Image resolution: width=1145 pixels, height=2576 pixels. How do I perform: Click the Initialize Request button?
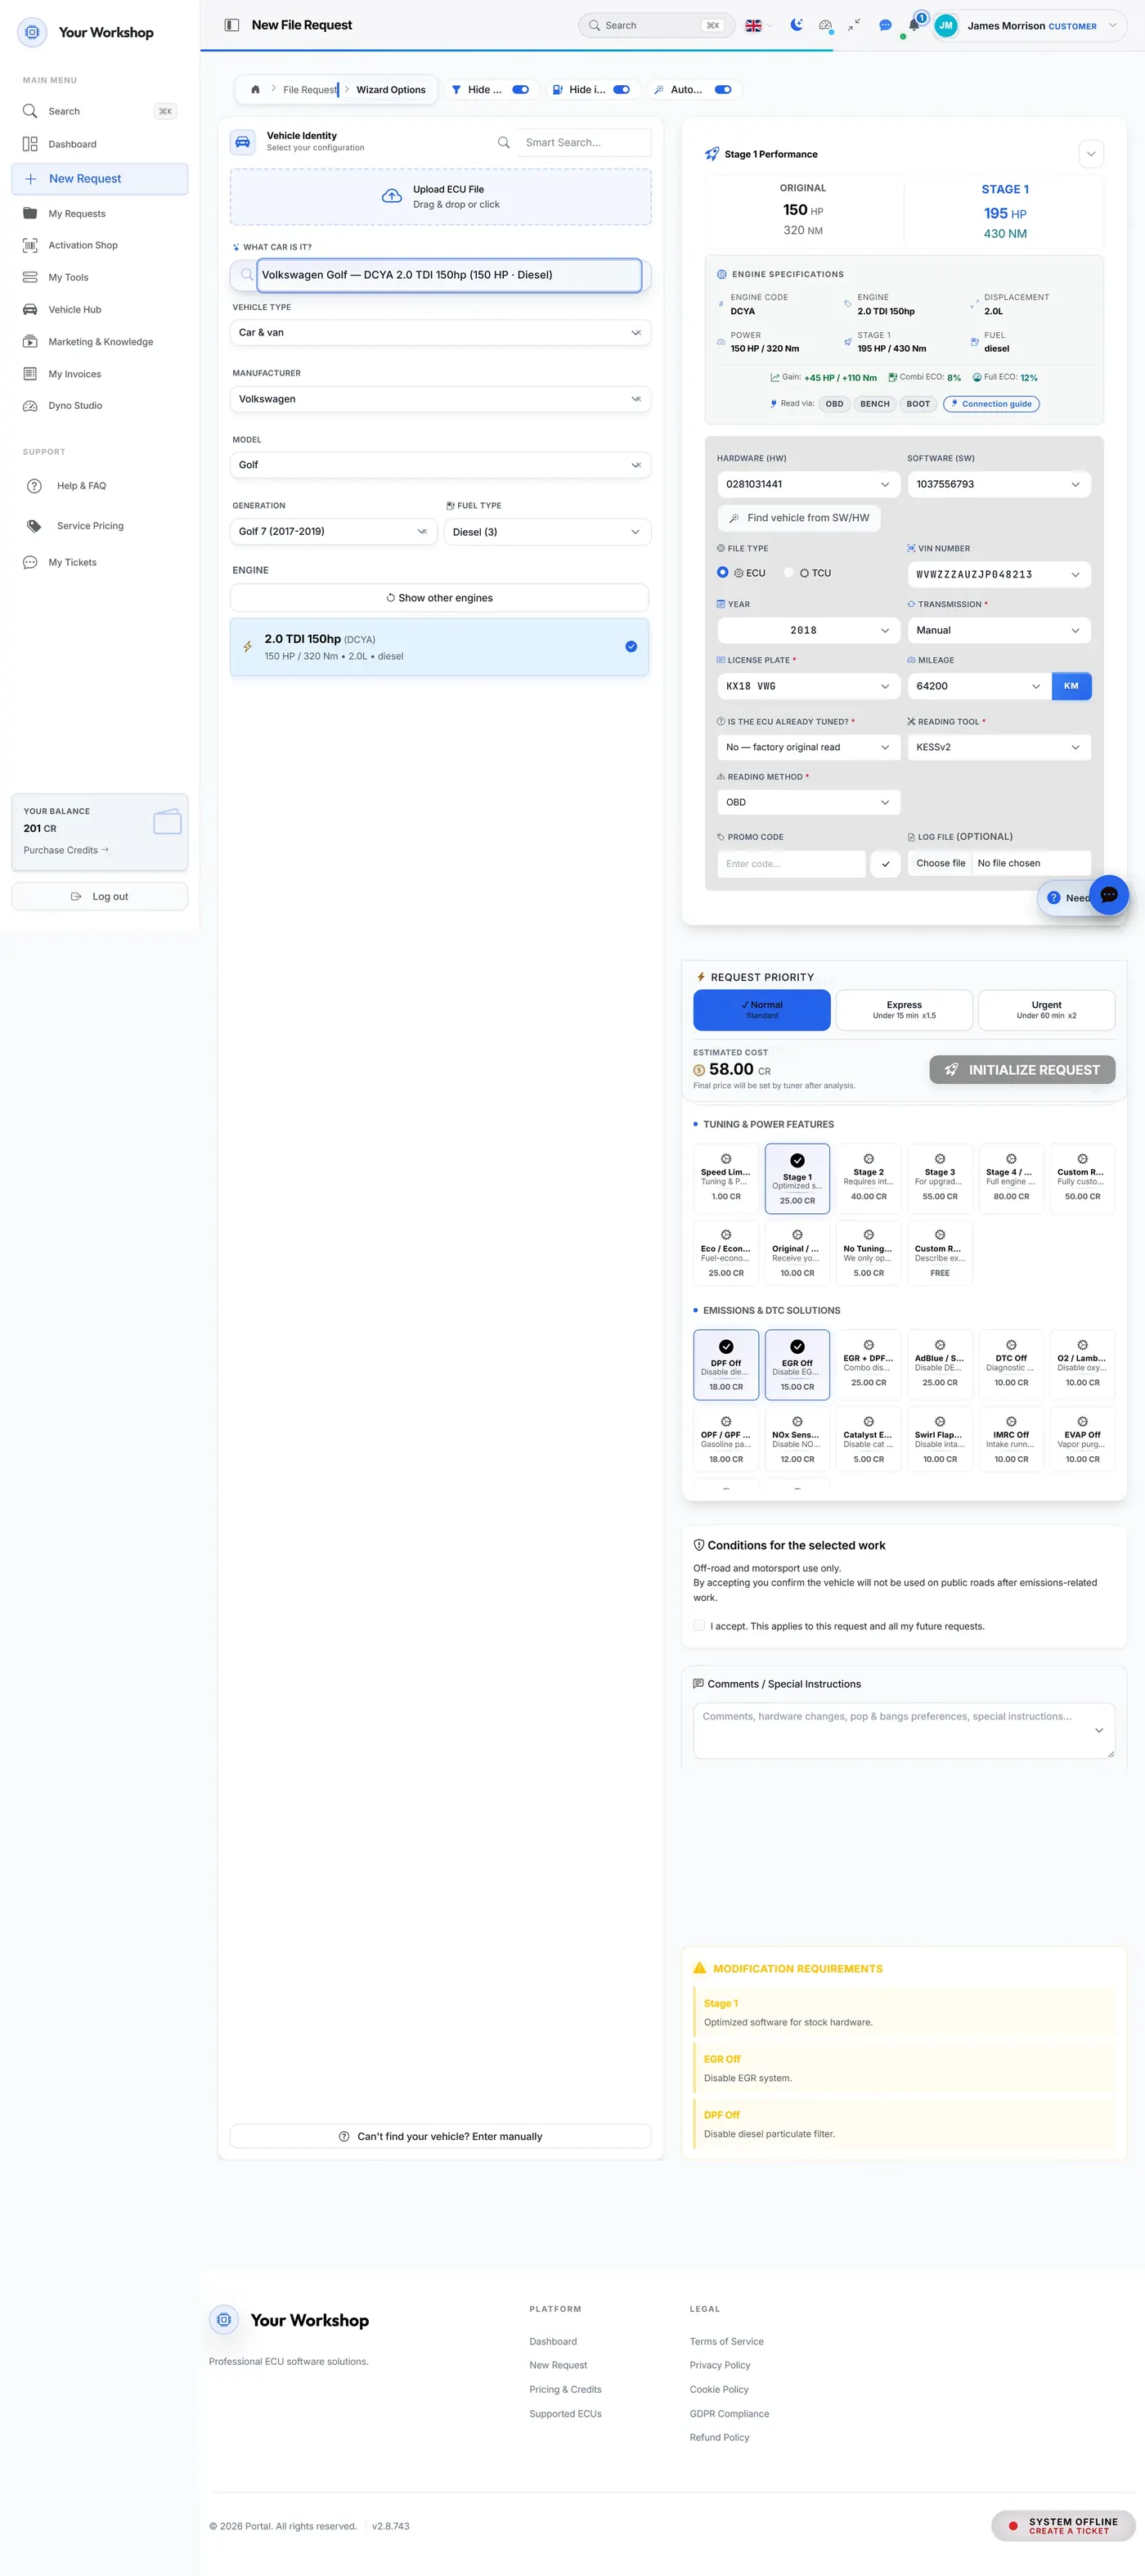[1022, 1070]
